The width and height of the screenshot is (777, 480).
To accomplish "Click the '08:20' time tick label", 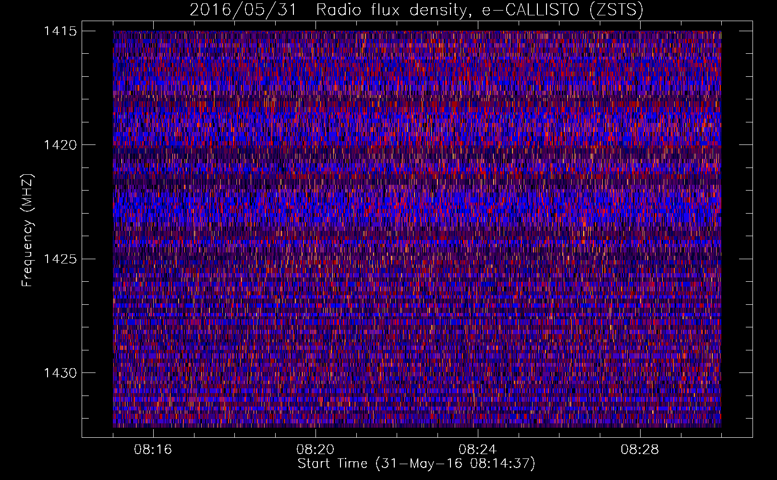I will click(x=316, y=450).
